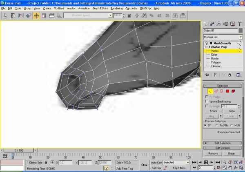Viewport: 245px width, 172px height.
Task: Open the MAXScript menu
Action: click(146, 9)
